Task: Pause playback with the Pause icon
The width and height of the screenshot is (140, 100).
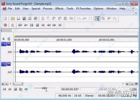Action: (32, 25)
